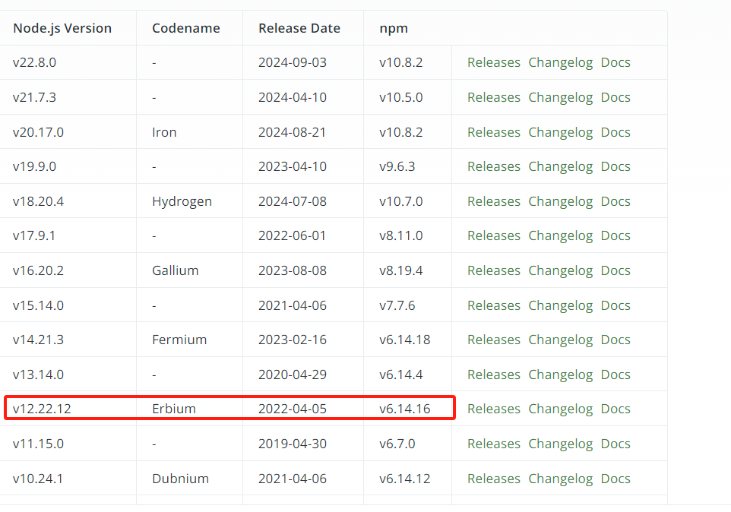731x512 pixels.
Task: Open Docs for v18.20.4
Action: [615, 201]
